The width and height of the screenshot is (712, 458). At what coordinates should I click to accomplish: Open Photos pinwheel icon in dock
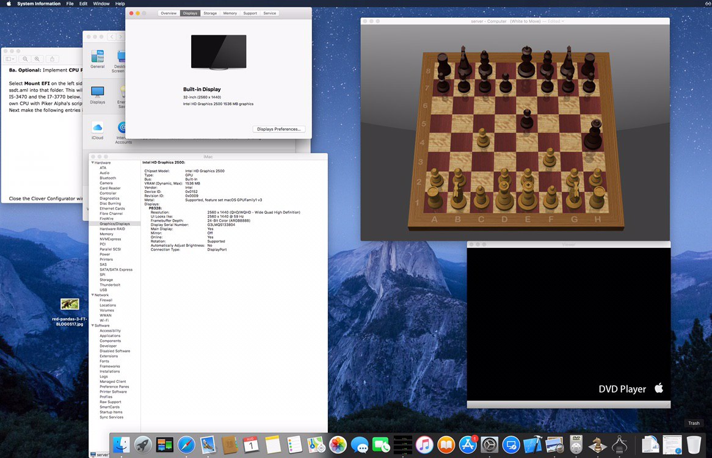(x=338, y=445)
